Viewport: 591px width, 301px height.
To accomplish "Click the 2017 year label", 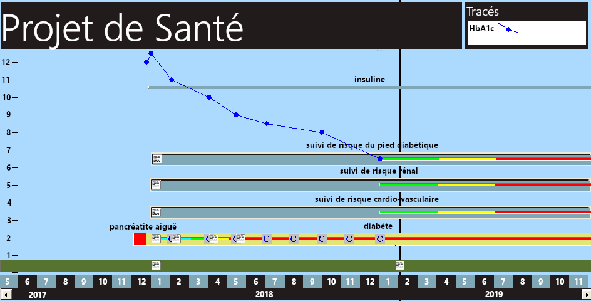I will 38,295.
